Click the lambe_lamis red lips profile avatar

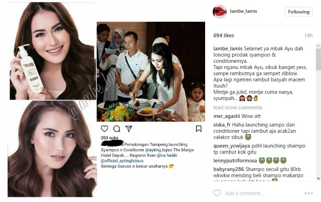click(x=219, y=12)
